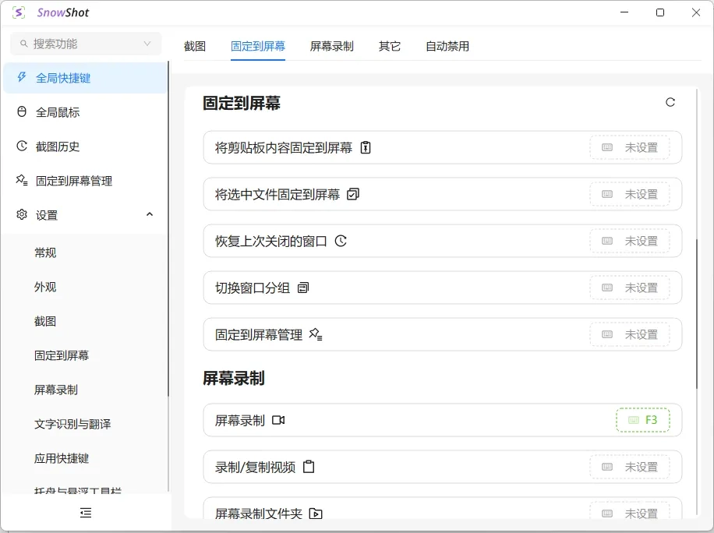Open 截图 settings in the sidebar
This screenshot has width=714, height=533.
[86, 321]
